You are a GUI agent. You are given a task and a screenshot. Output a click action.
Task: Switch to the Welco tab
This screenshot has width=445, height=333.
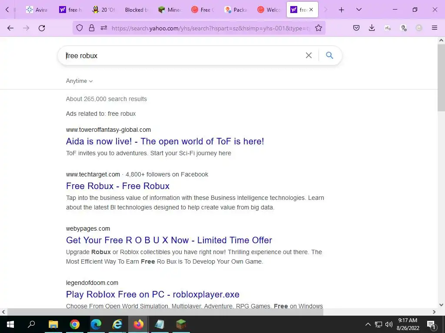[269, 10]
